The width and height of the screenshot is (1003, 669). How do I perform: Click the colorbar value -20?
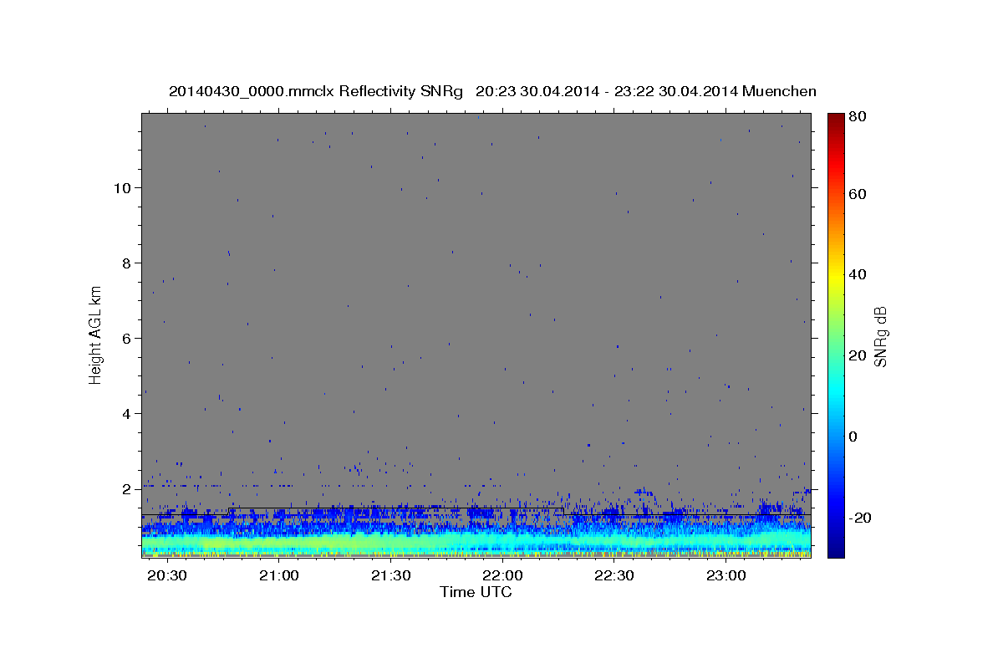(x=860, y=518)
